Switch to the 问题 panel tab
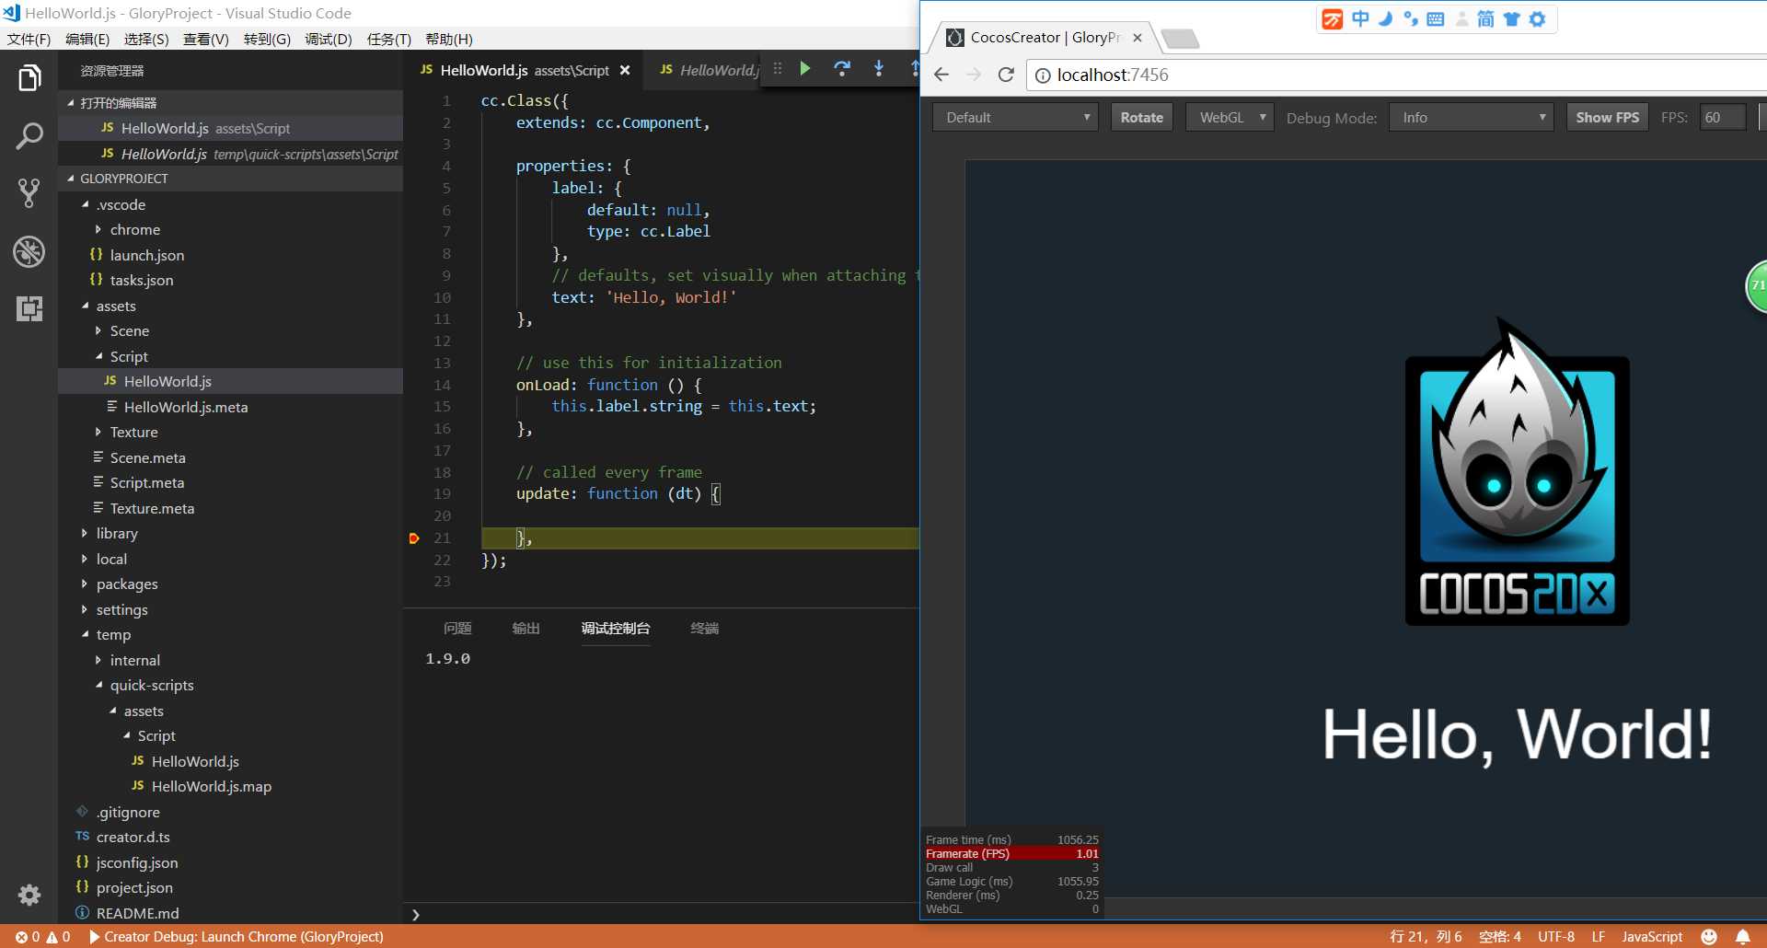 pyautogui.click(x=457, y=629)
